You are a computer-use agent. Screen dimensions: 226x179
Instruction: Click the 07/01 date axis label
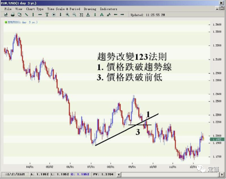pos(91,167)
